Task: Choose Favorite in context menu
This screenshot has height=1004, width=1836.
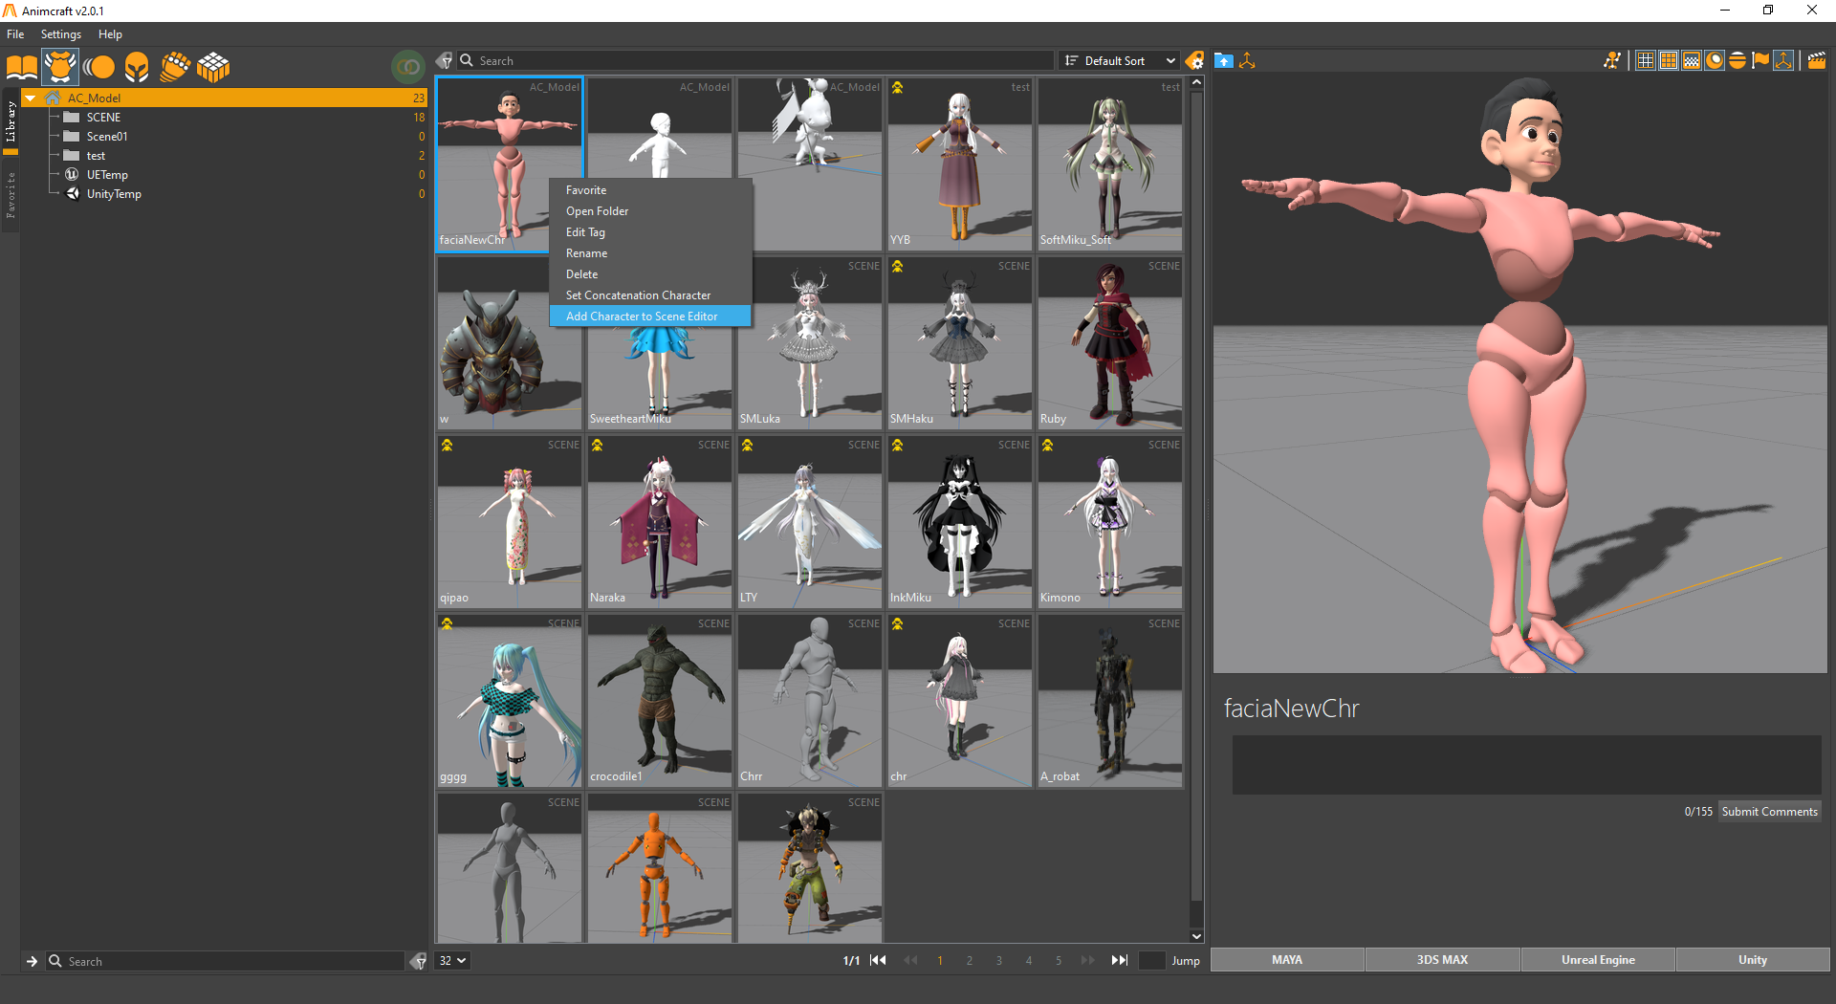Action: (650, 190)
